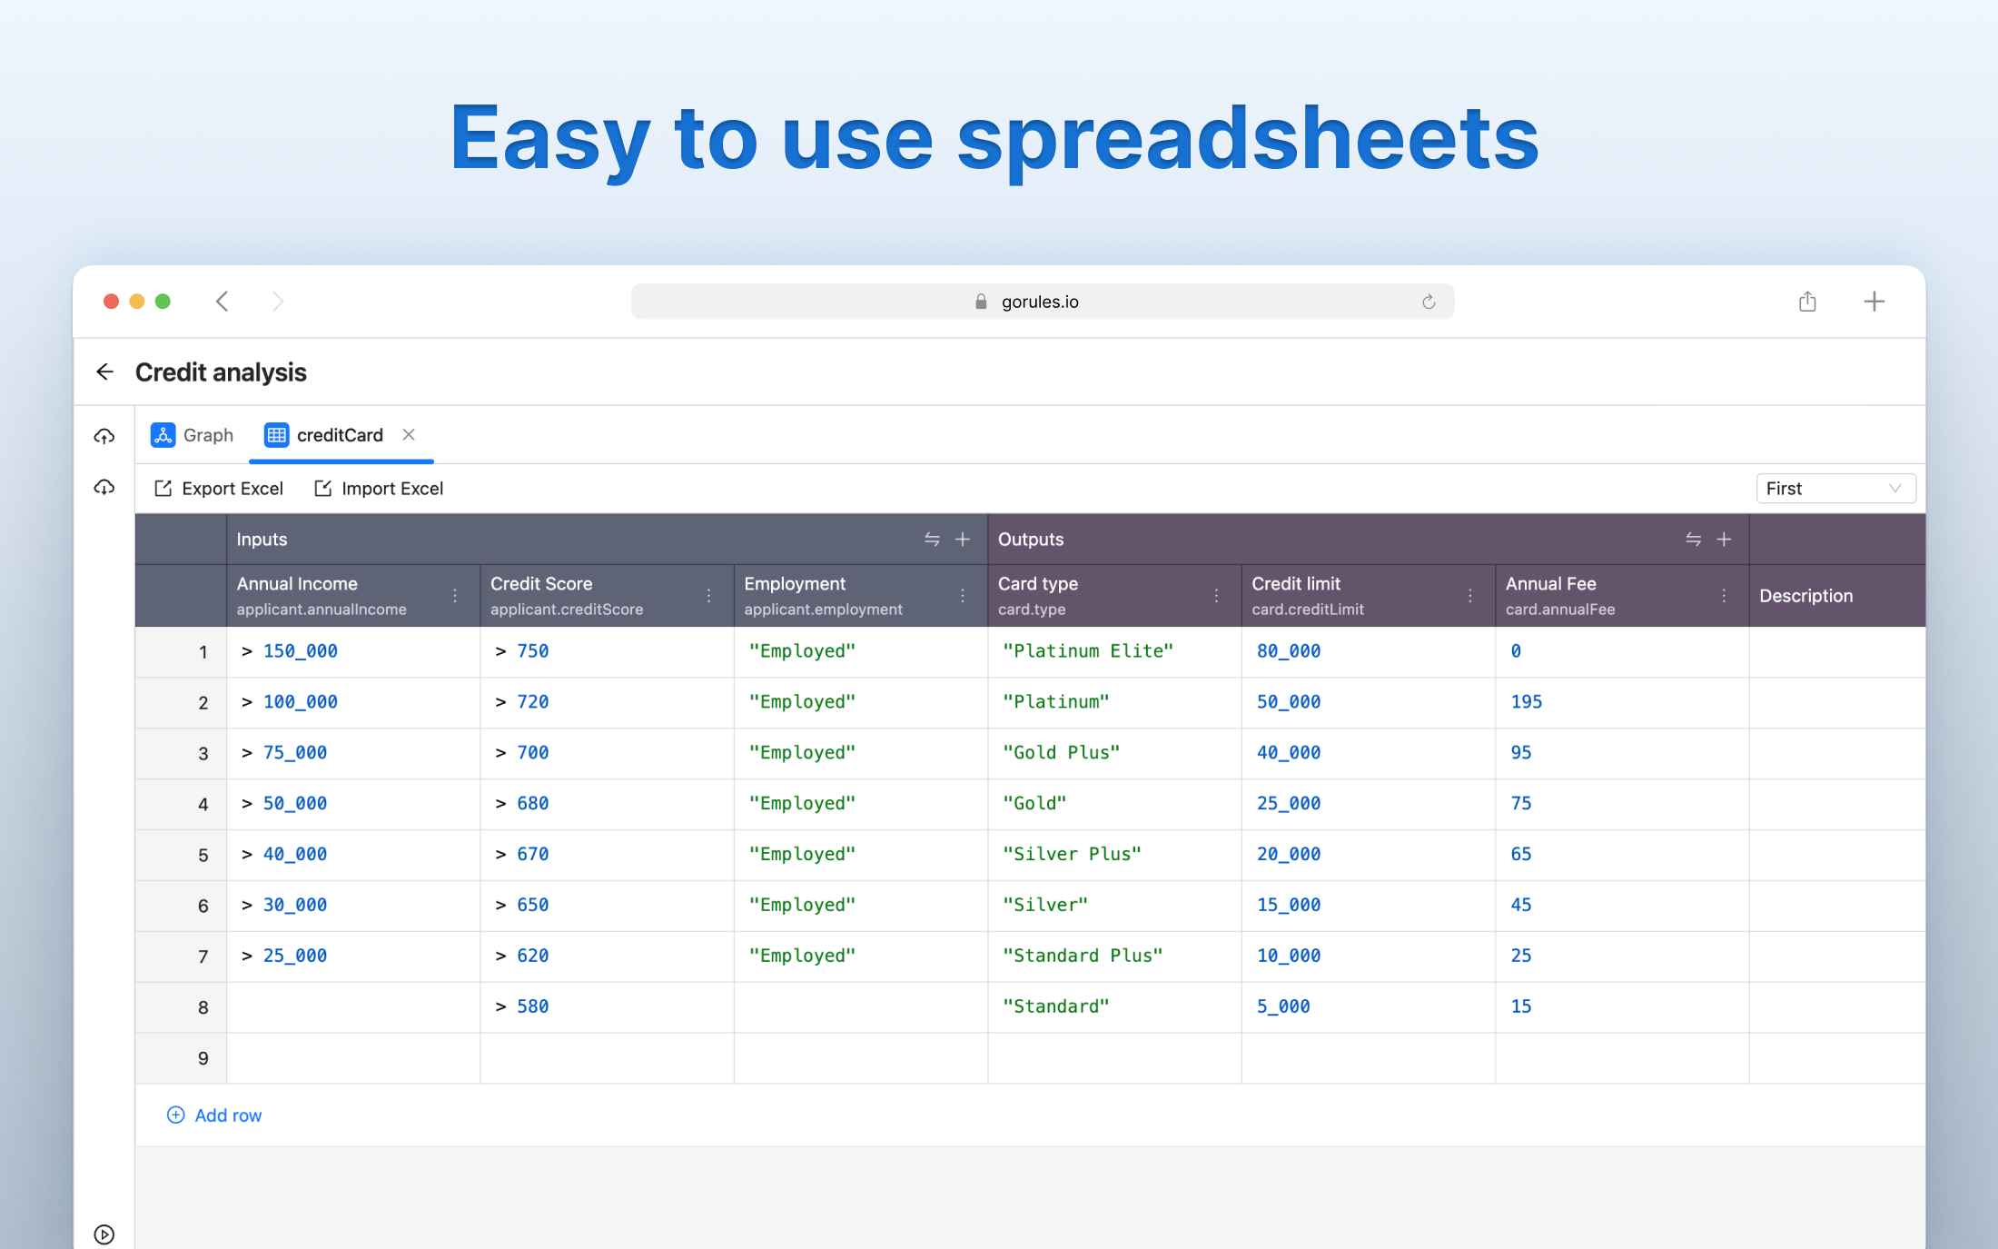Image resolution: width=1998 pixels, height=1249 pixels.
Task: Click the add Inputs column plus icon
Action: [963, 540]
